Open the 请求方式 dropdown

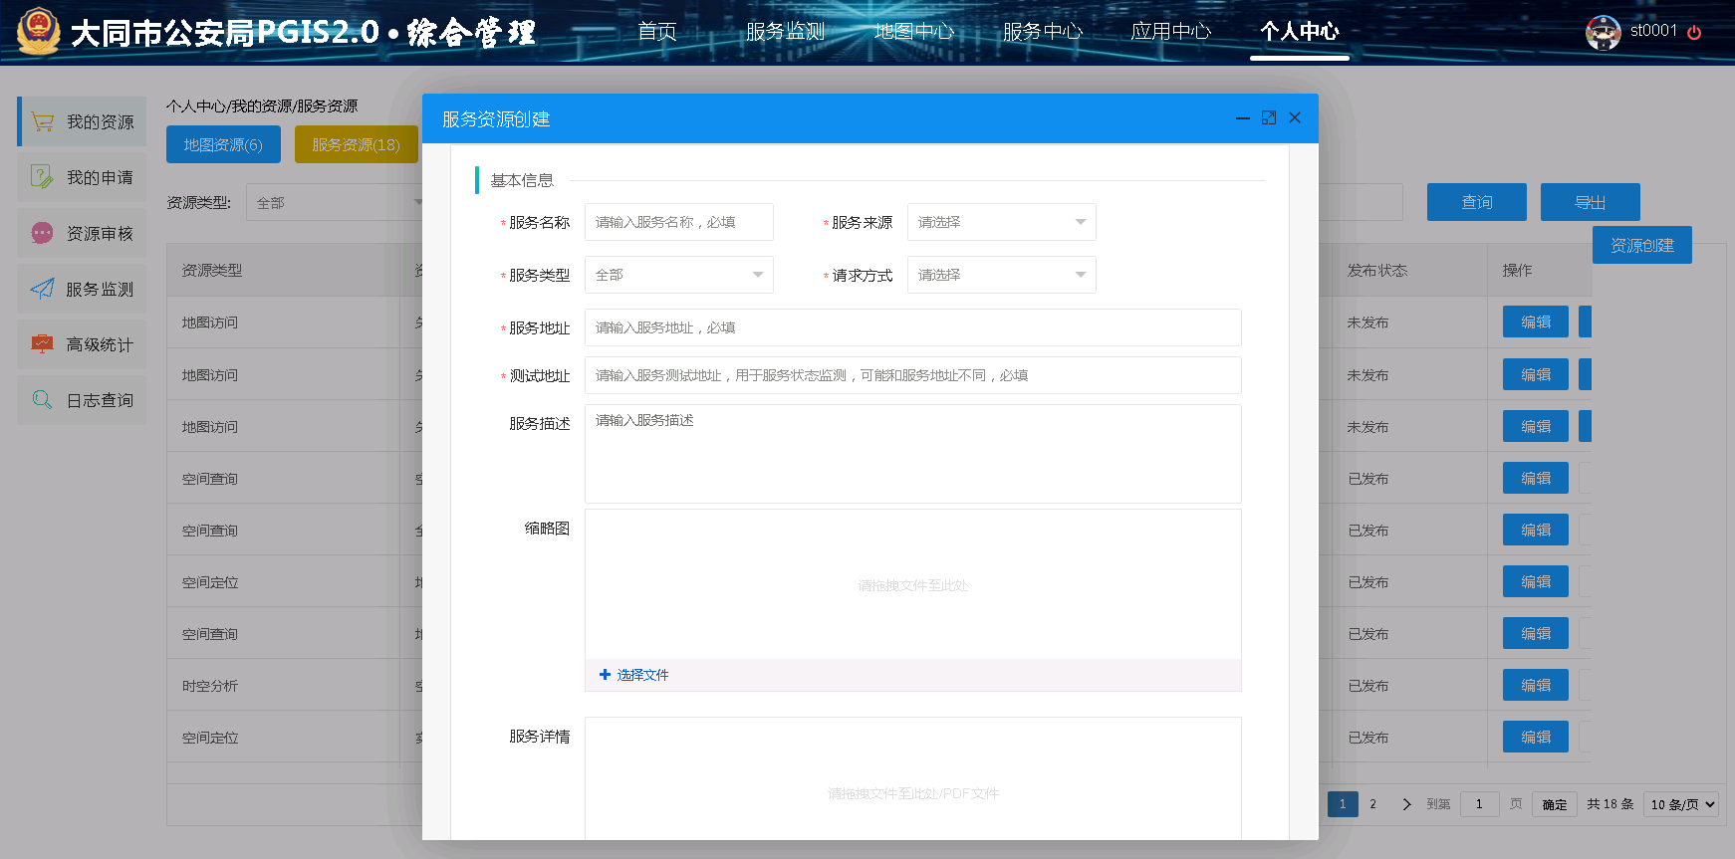pos(1002,275)
